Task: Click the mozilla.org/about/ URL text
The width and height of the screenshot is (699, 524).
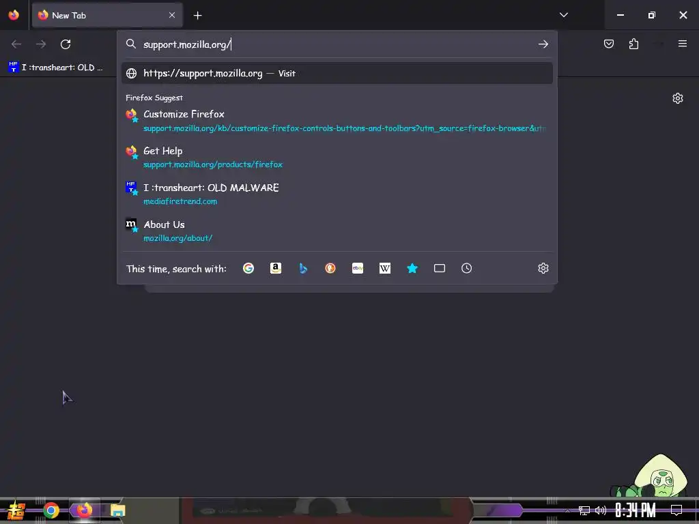Action: click(x=177, y=238)
